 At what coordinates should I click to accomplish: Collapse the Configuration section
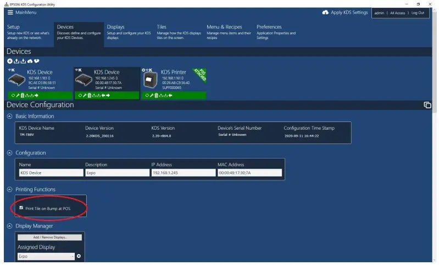[x=9, y=153]
